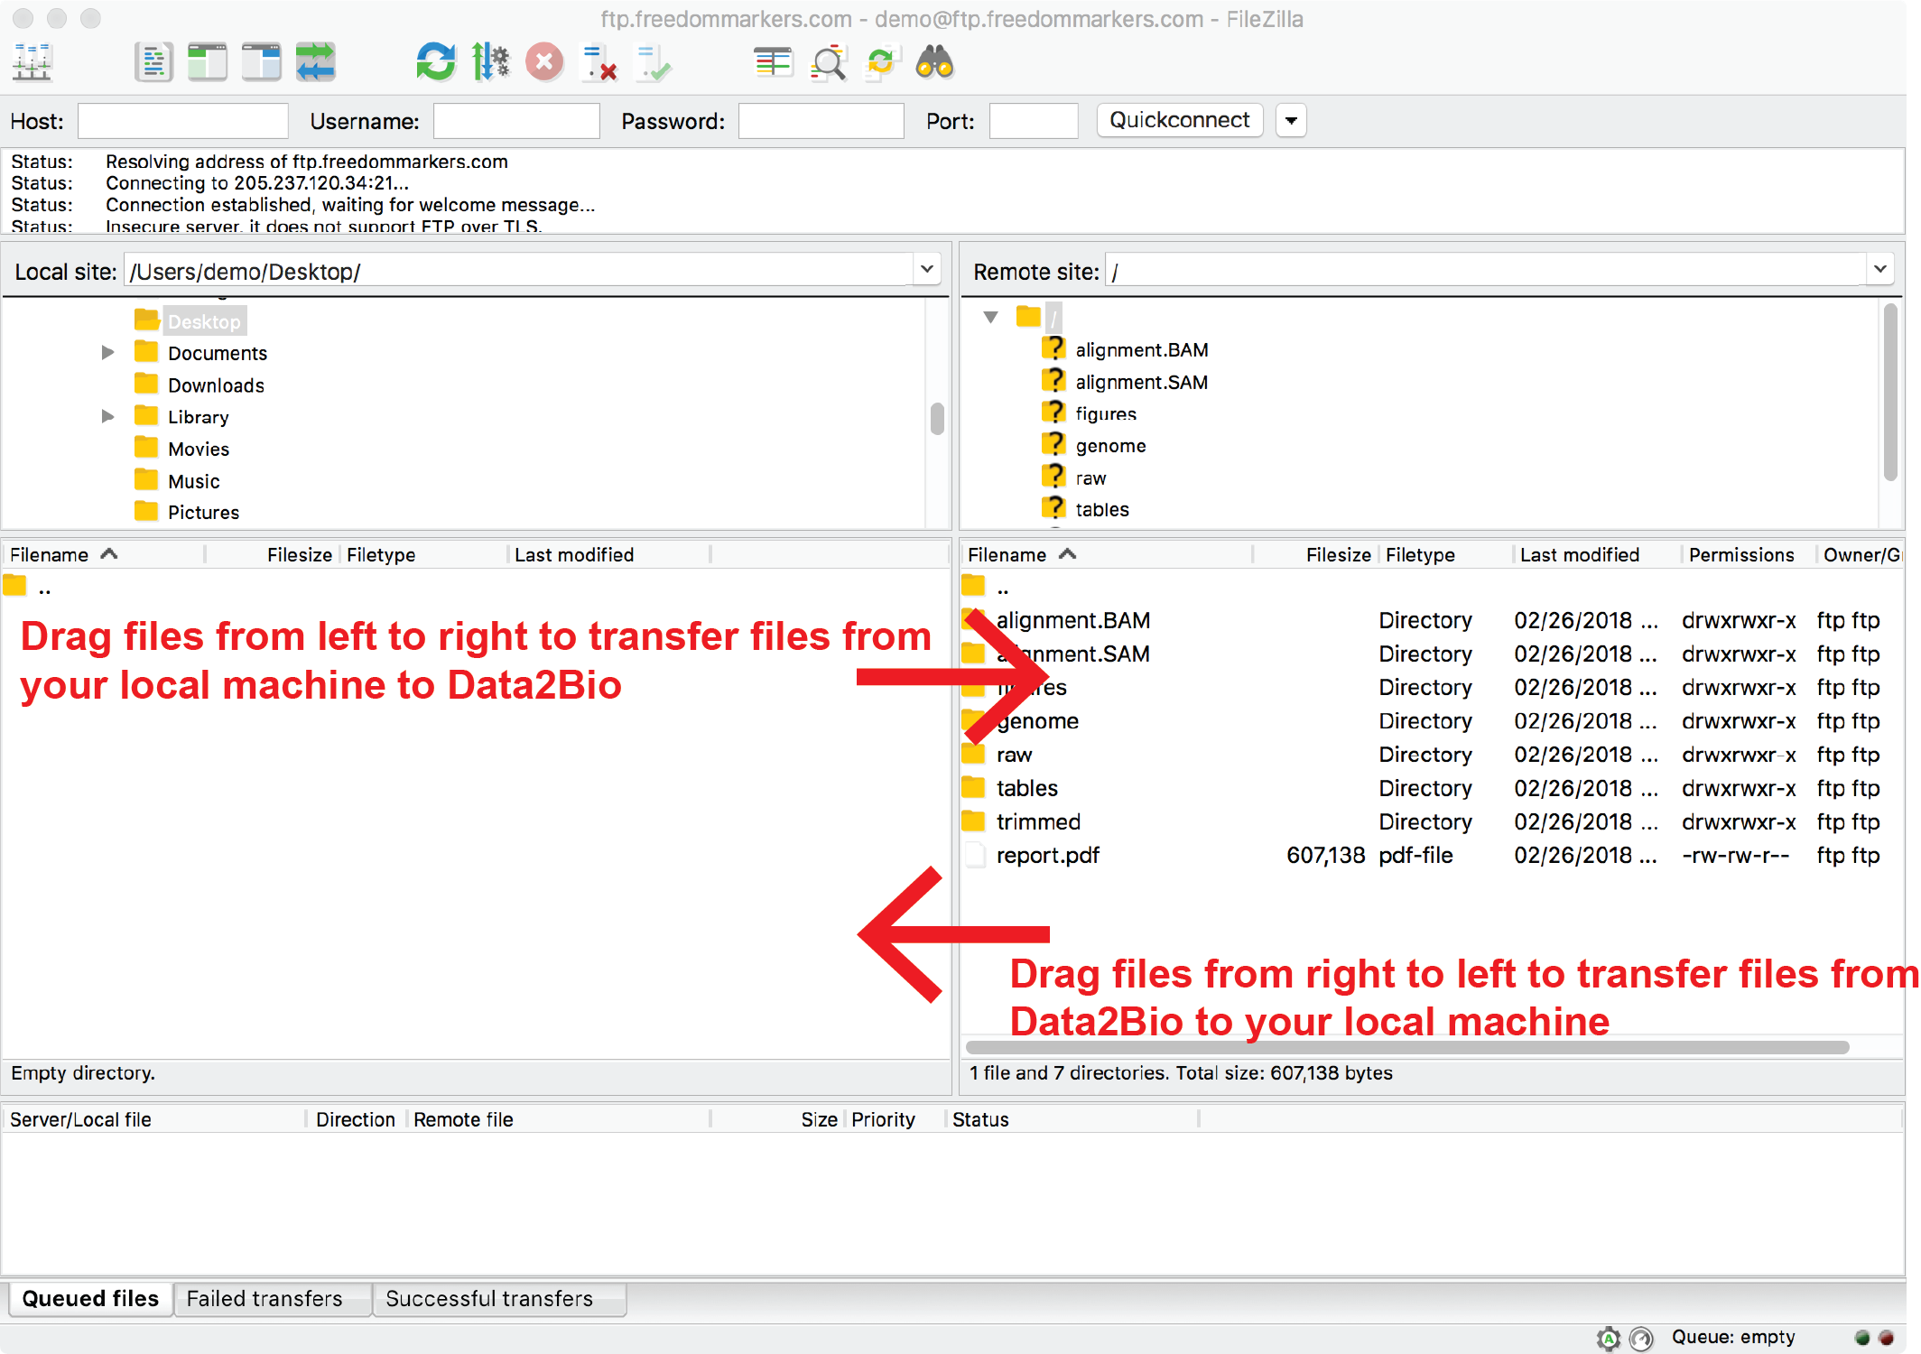
Task: Select alignment.SAM in remote tree
Action: pyautogui.click(x=1141, y=383)
